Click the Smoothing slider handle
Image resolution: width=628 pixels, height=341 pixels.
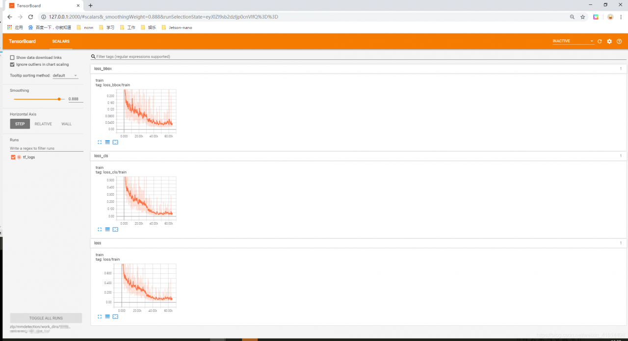(x=59, y=99)
